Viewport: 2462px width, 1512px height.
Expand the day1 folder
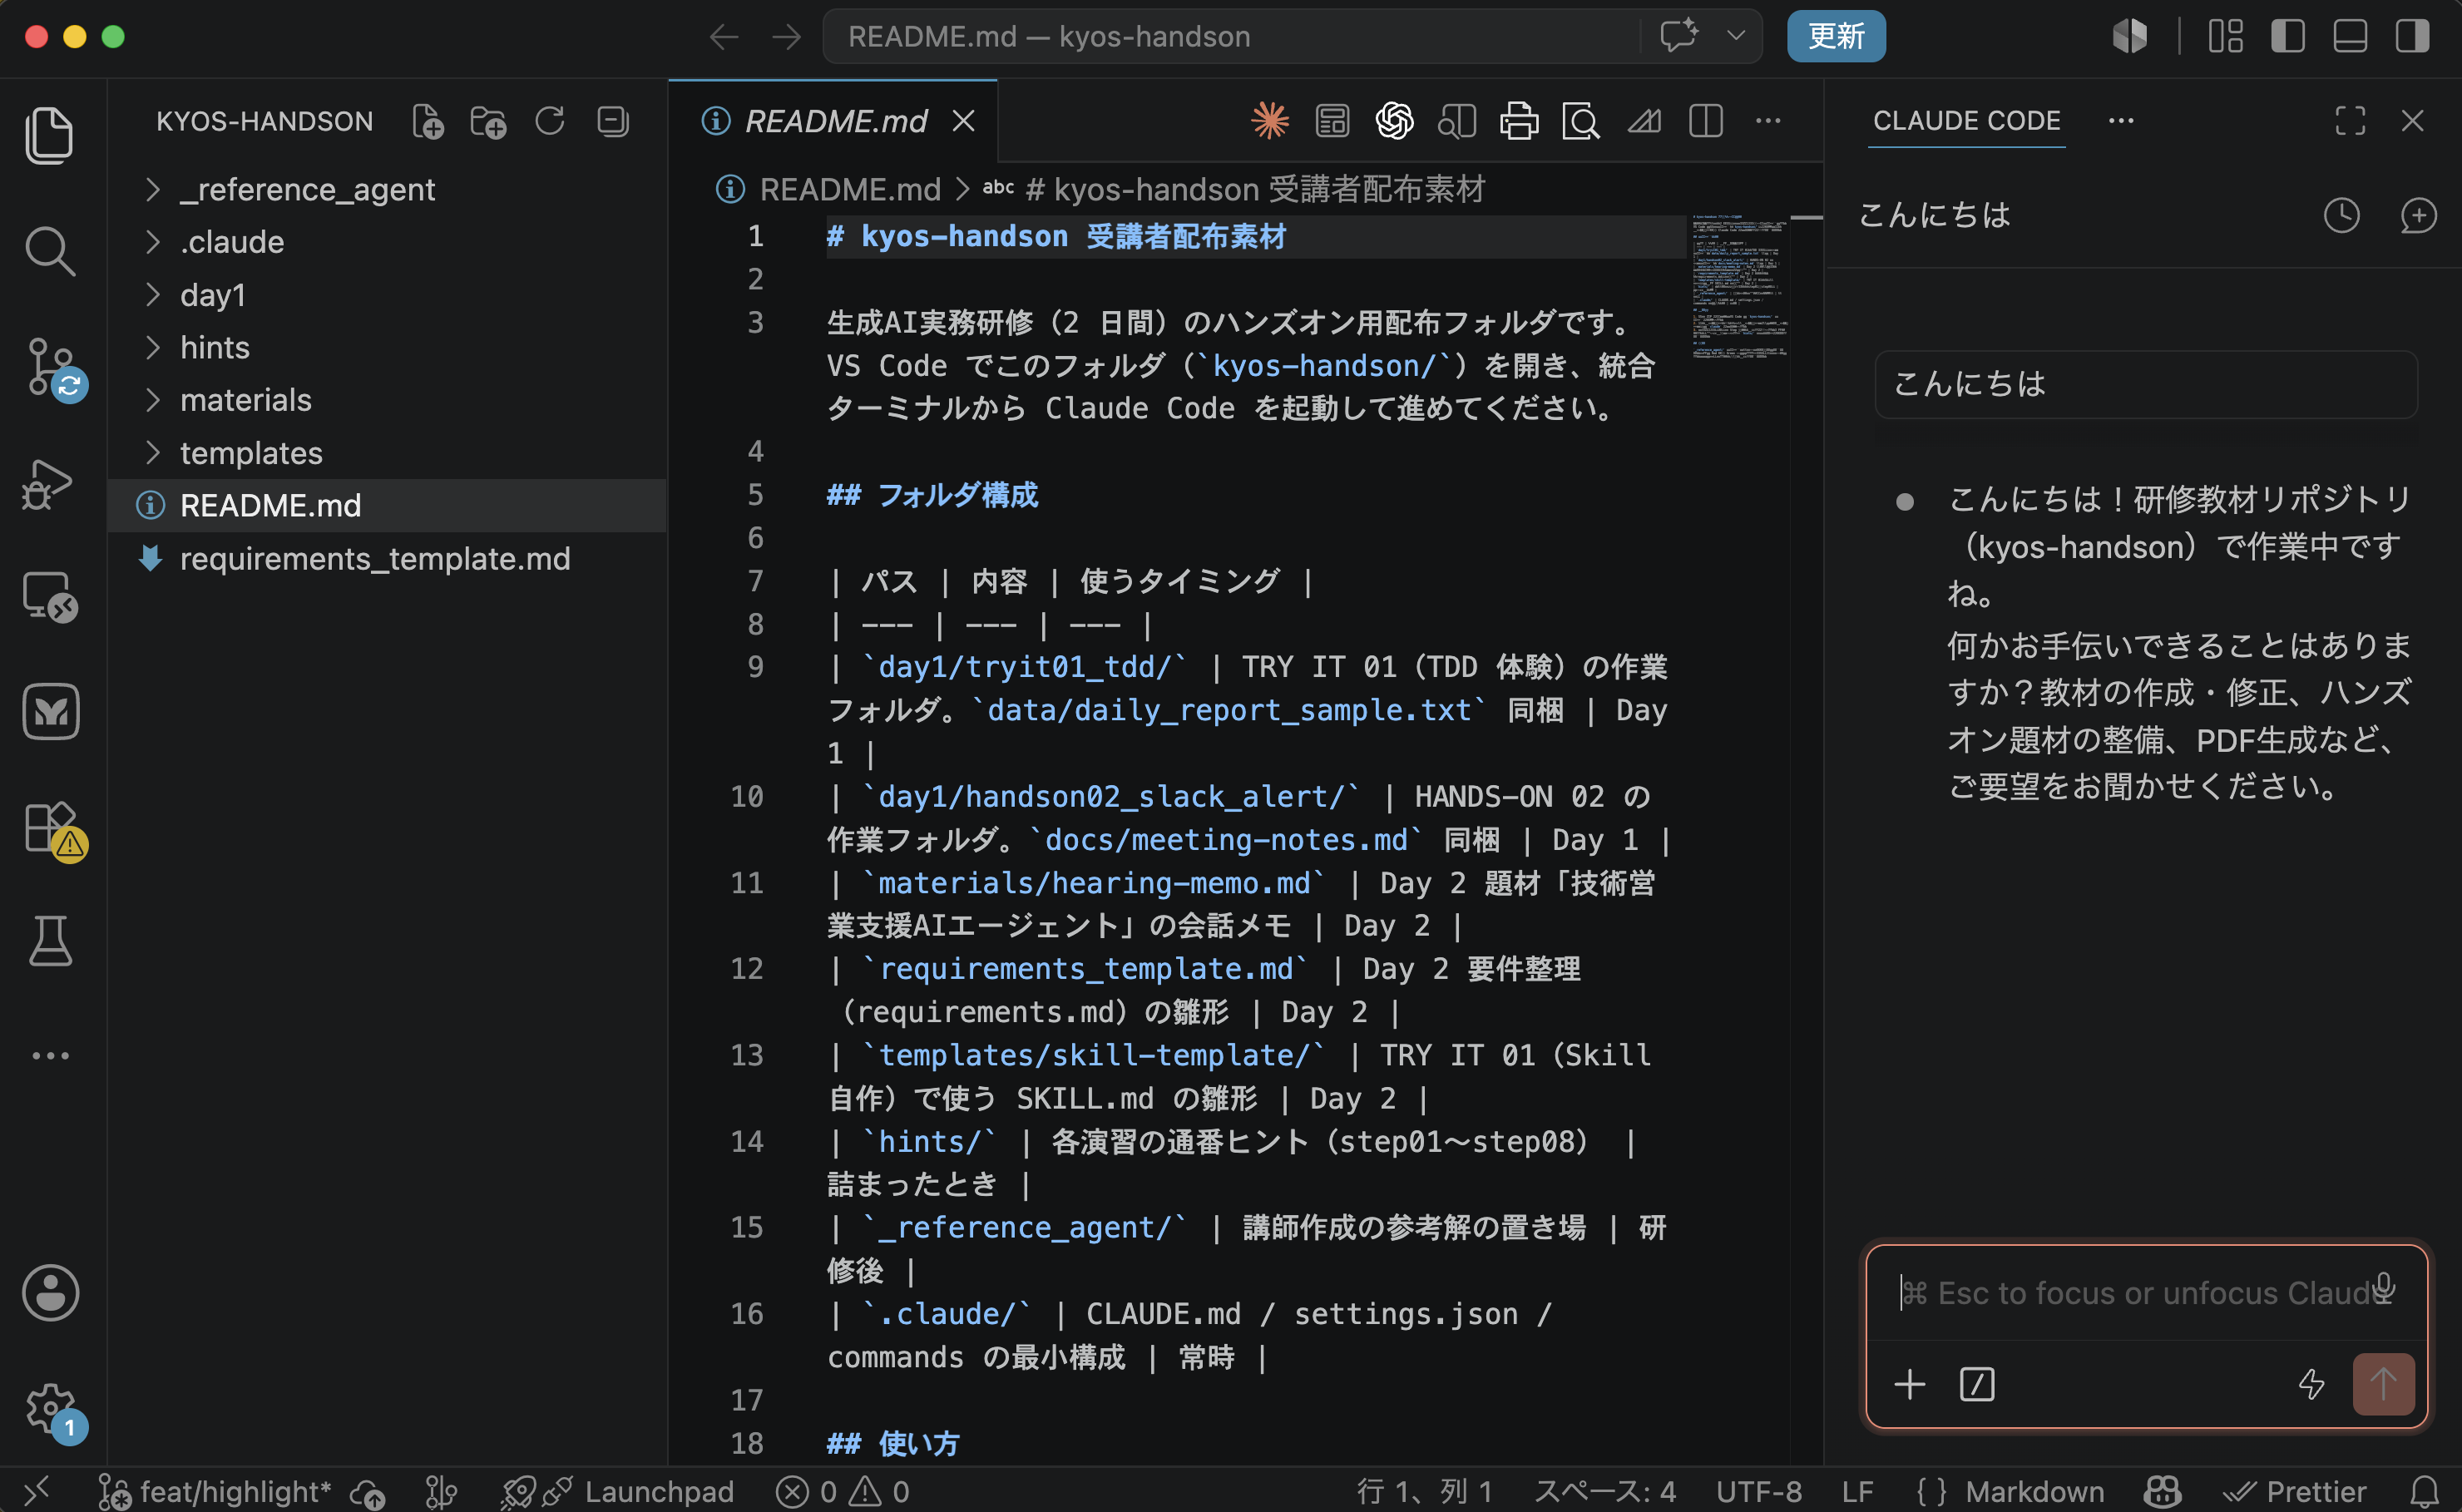click(386, 295)
